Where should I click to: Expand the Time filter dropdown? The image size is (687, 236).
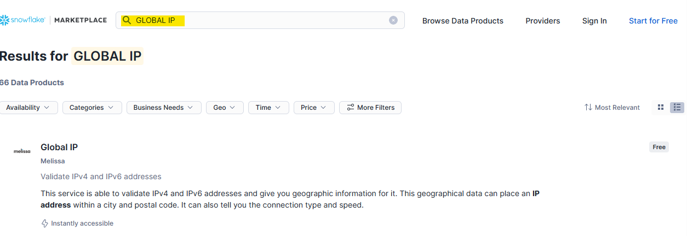coord(268,108)
